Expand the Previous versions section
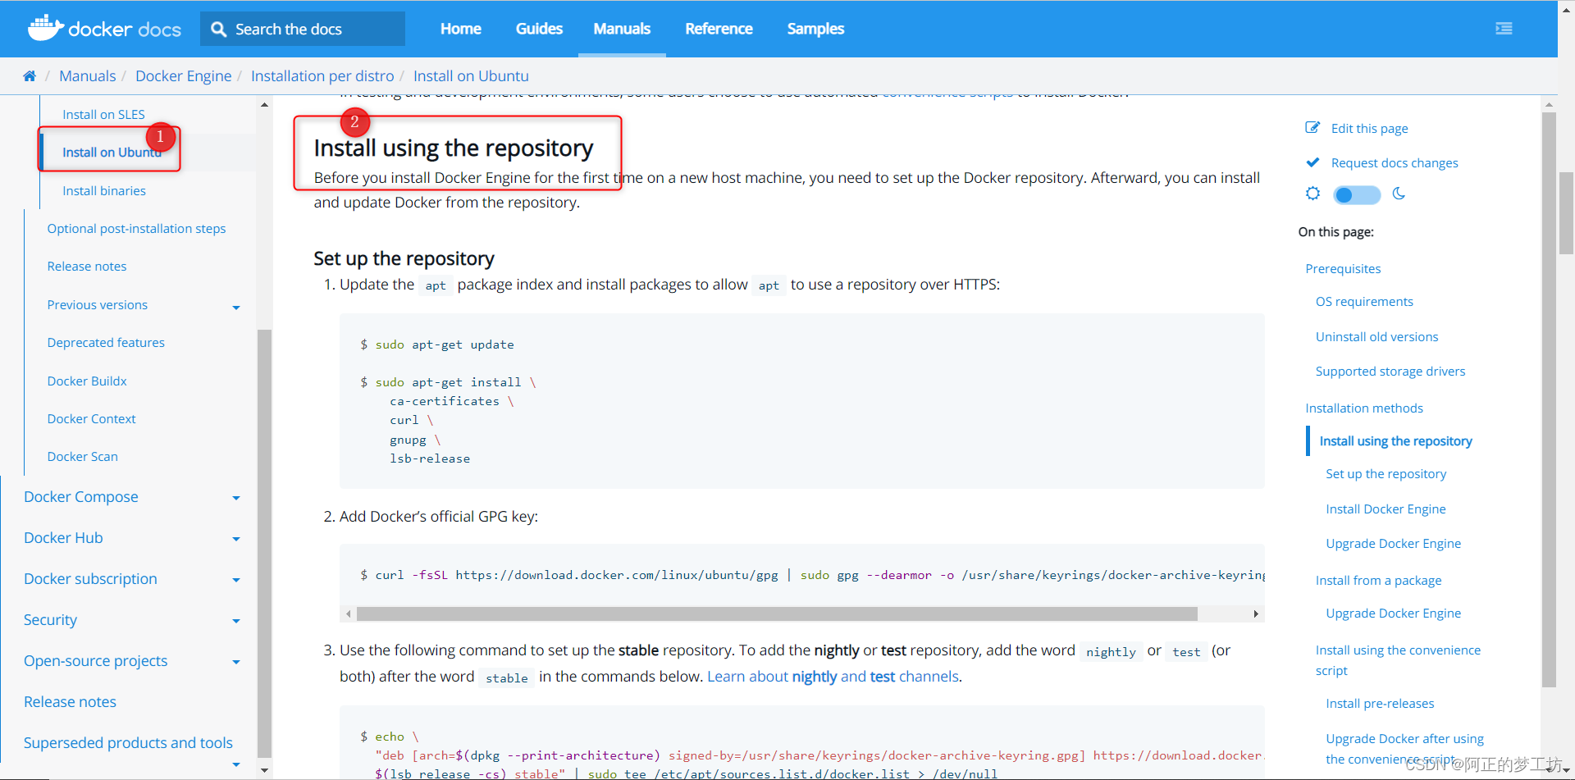 (236, 308)
